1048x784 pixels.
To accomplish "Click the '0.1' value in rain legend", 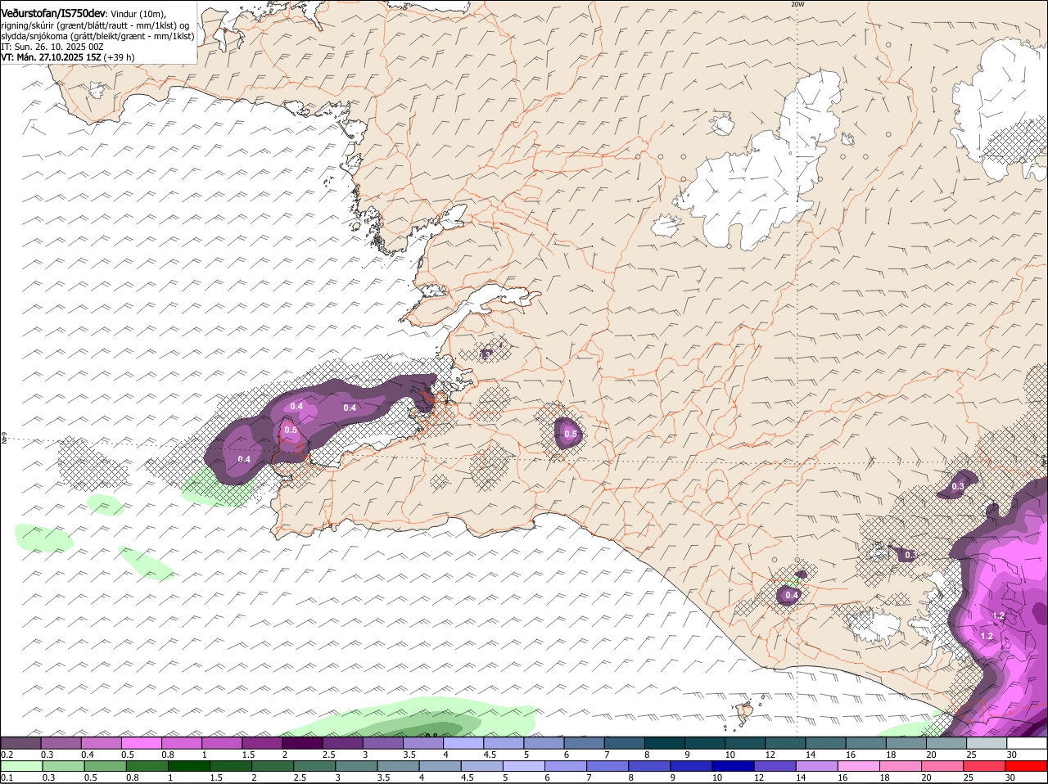I will click(x=7, y=777).
